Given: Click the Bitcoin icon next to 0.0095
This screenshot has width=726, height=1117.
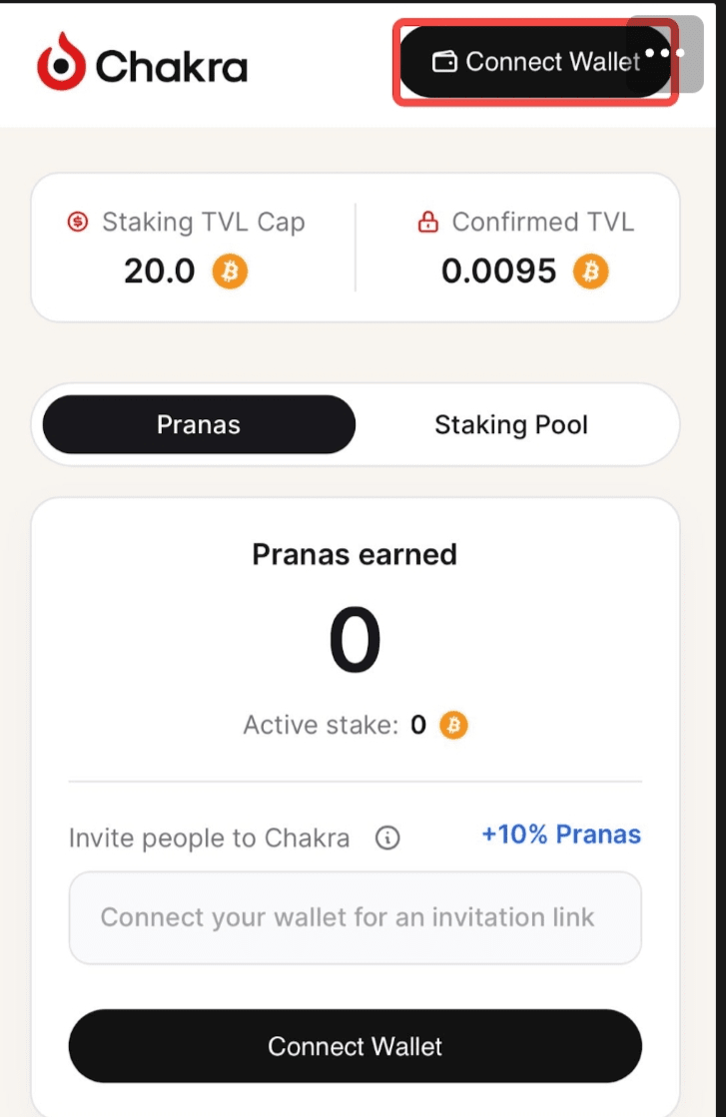Looking at the screenshot, I should point(590,271).
